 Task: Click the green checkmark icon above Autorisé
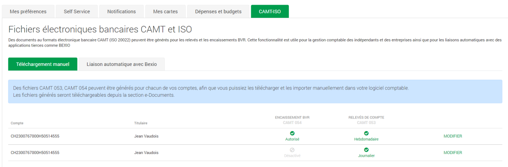pos(292,133)
